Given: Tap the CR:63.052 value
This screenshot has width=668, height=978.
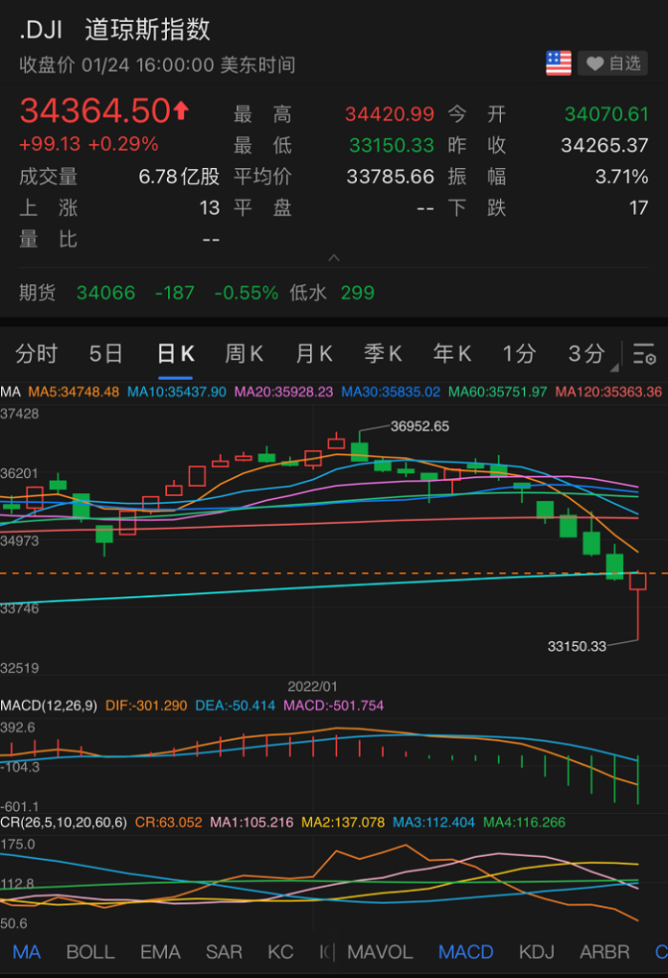Looking at the screenshot, I should (x=168, y=823).
